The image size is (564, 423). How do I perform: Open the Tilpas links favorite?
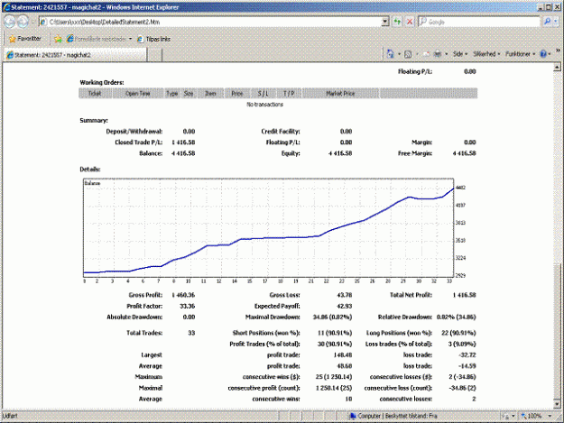153,39
